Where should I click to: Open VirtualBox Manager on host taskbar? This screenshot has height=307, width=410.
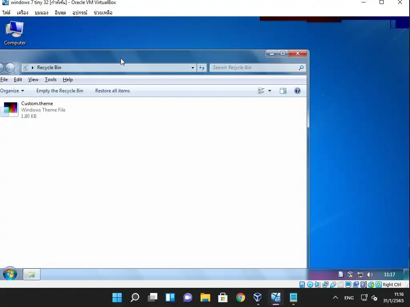(258, 297)
